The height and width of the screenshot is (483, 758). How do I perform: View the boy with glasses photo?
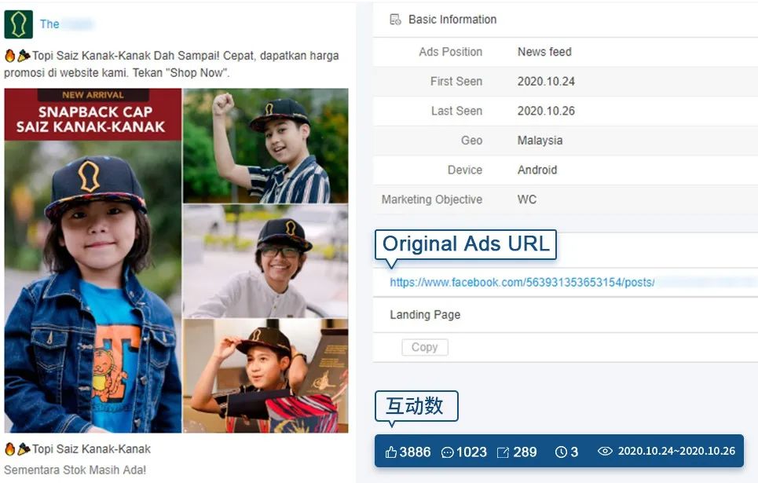pyautogui.click(x=265, y=262)
